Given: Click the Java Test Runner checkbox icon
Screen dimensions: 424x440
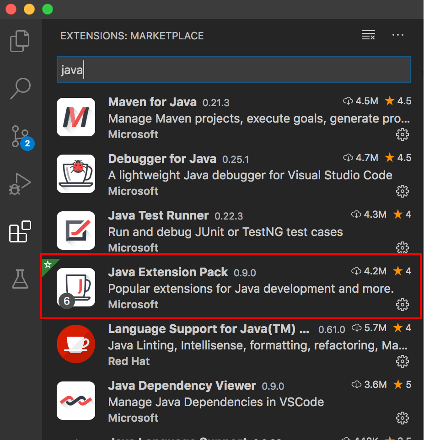Looking at the screenshot, I should pyautogui.click(x=76, y=231).
